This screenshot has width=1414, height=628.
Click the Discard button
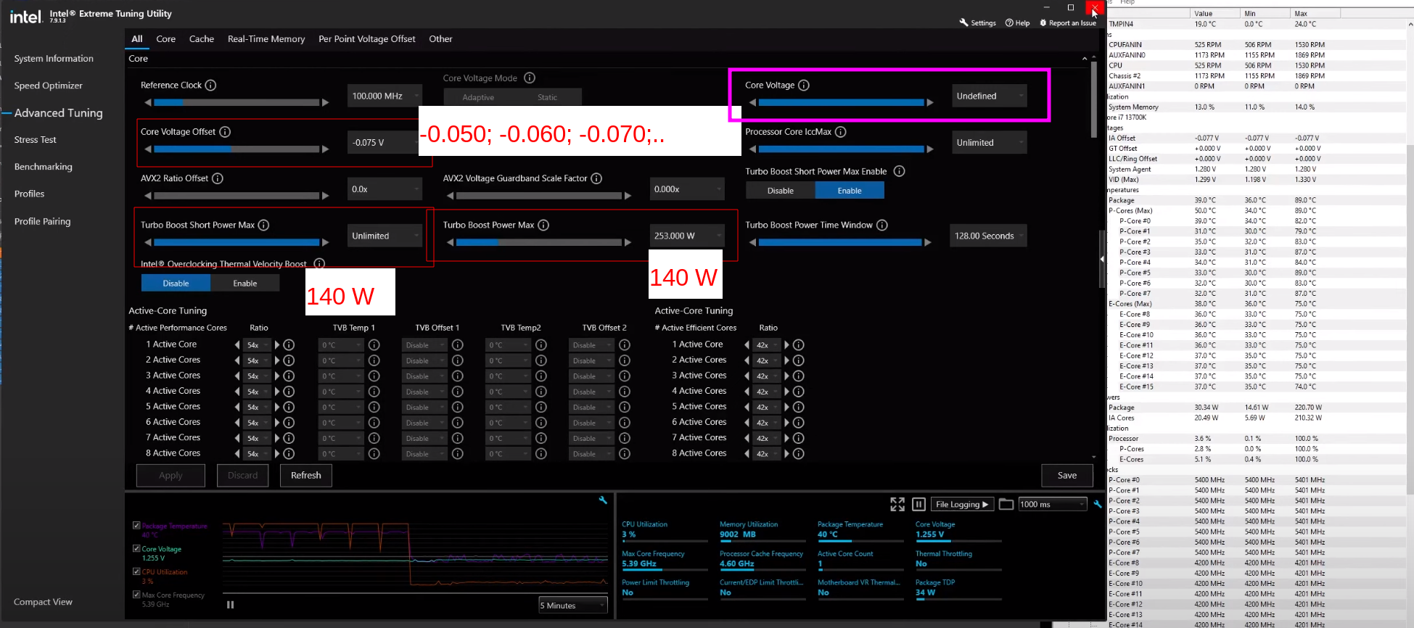[243, 475]
